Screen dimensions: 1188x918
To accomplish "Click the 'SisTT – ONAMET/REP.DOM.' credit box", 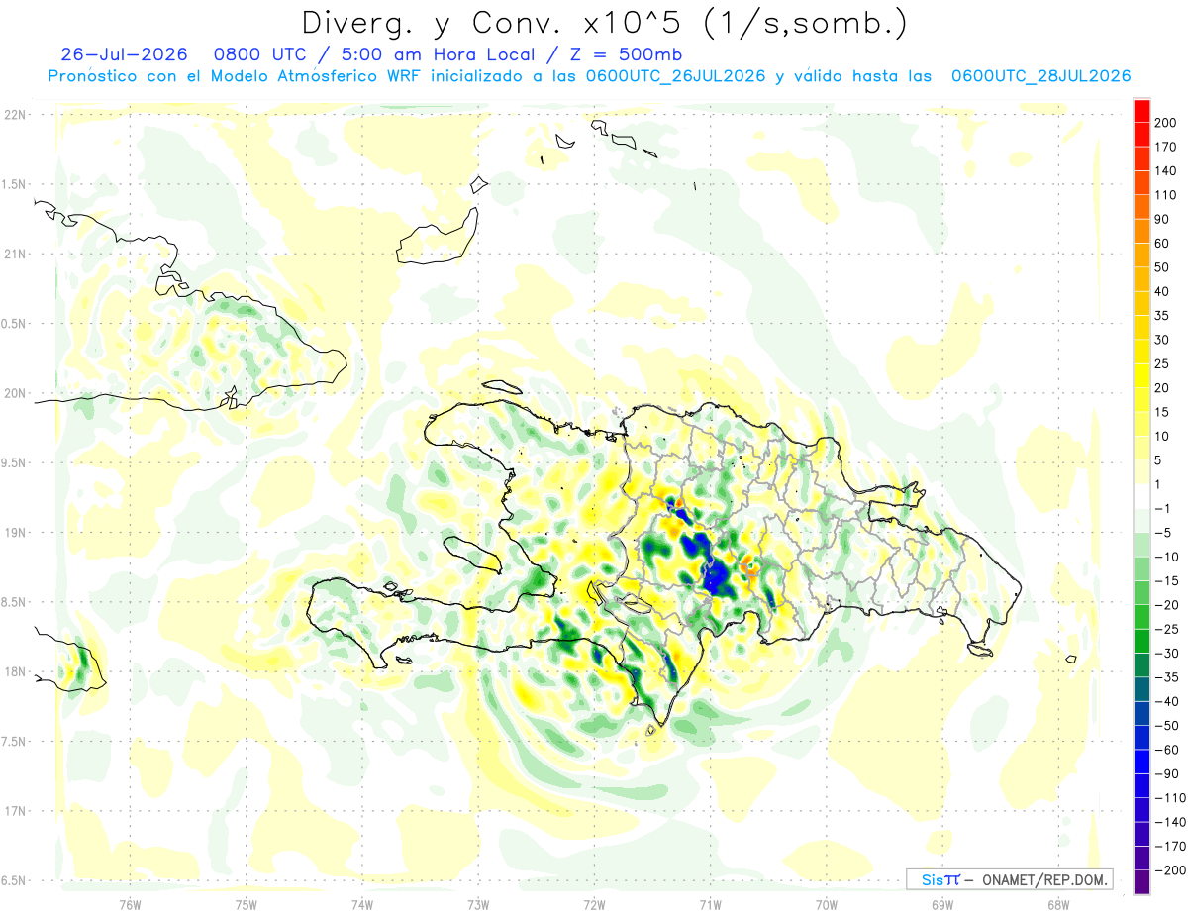I will point(1009,879).
